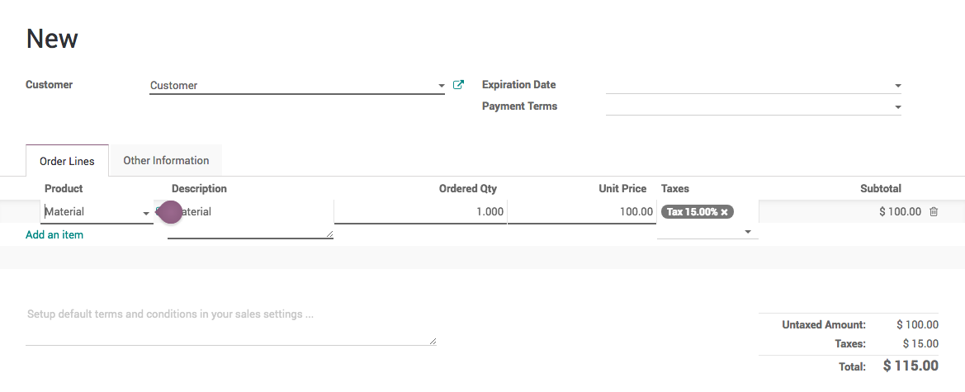
Task: Expand the Customer dropdown arrow
Action: (x=442, y=86)
